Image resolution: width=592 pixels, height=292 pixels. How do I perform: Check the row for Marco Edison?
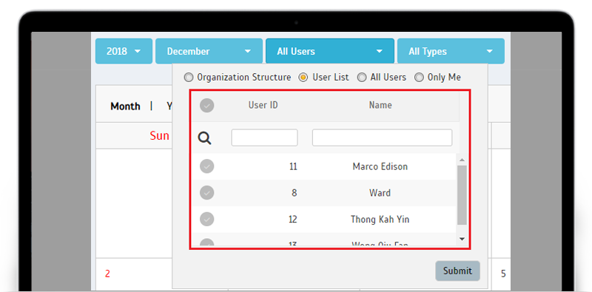click(207, 166)
